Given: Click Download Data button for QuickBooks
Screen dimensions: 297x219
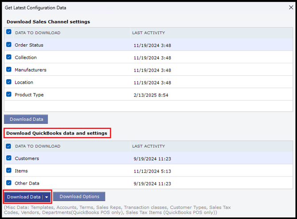Looking at the screenshot, I should click(x=23, y=197).
